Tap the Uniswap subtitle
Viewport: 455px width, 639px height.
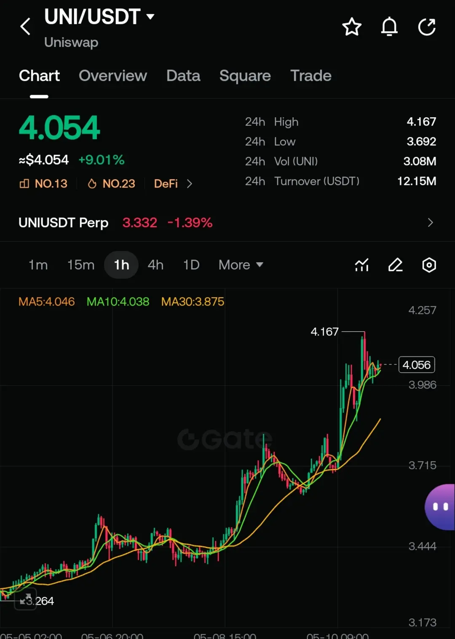pos(71,42)
